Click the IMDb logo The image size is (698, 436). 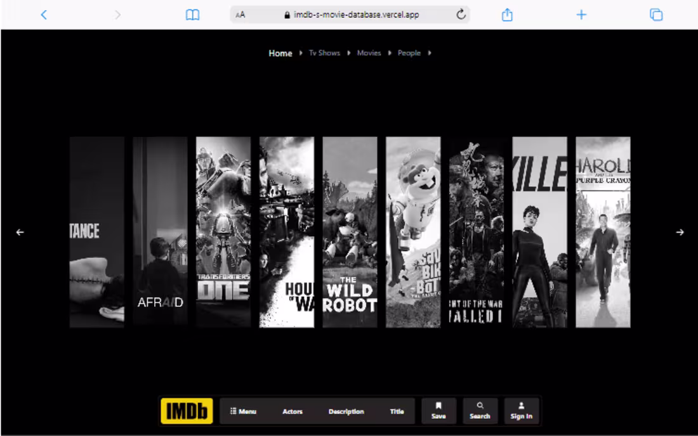click(x=187, y=411)
